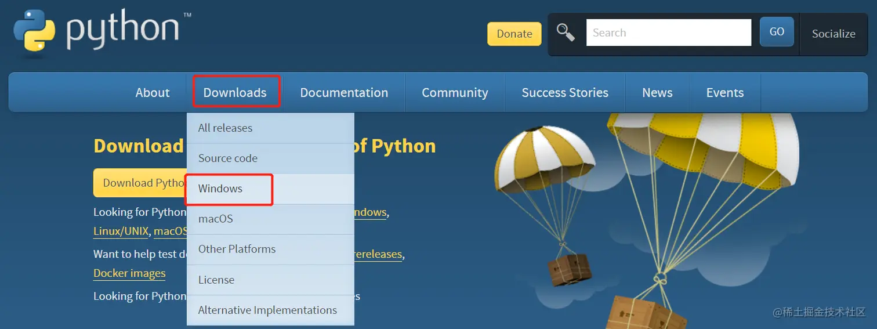Open the Events menu
Screen dimensions: 877x329
click(724, 92)
